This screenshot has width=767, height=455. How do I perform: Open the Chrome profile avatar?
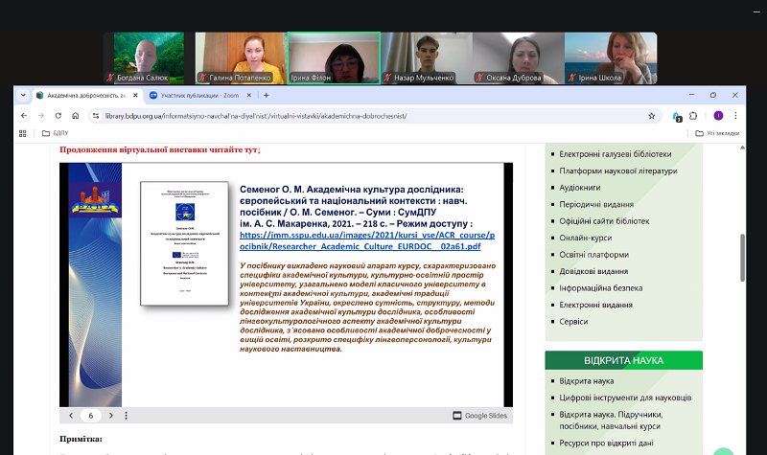point(718,115)
